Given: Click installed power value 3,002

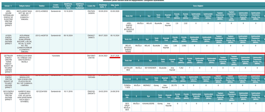Looking at the screenshot, I should click(x=184, y=46).
